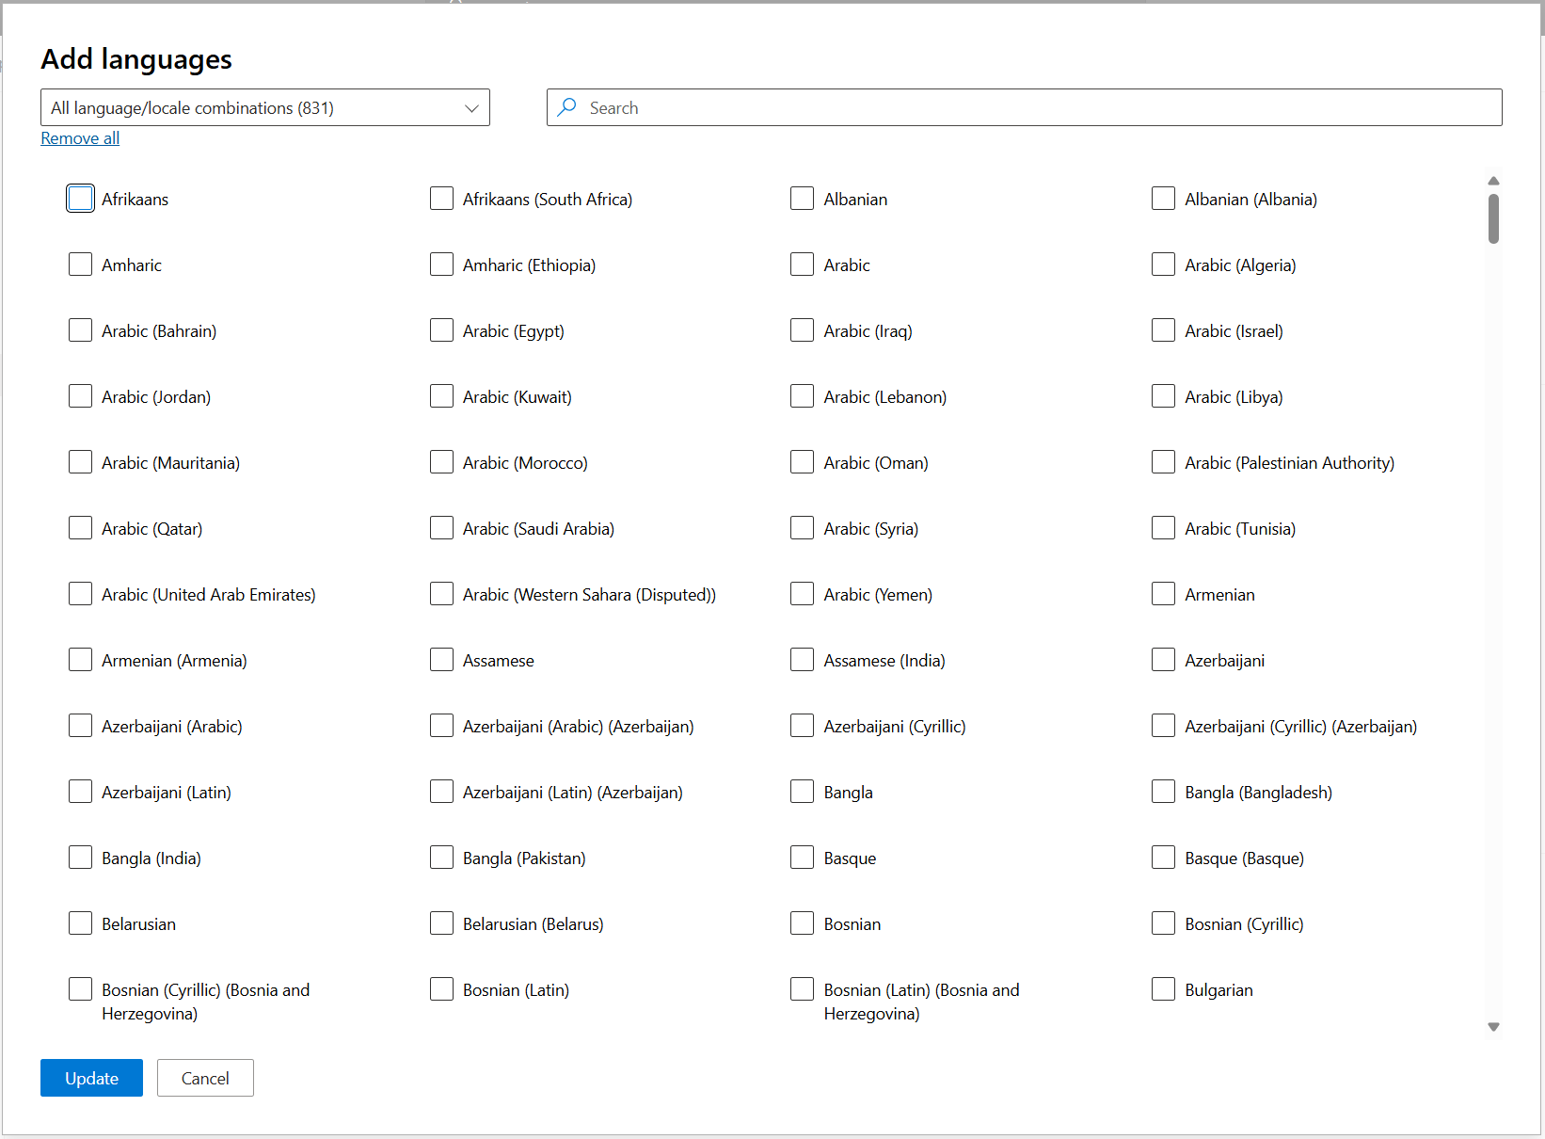
Task: Type in the Search languages field
Action: pyautogui.click(x=1035, y=107)
